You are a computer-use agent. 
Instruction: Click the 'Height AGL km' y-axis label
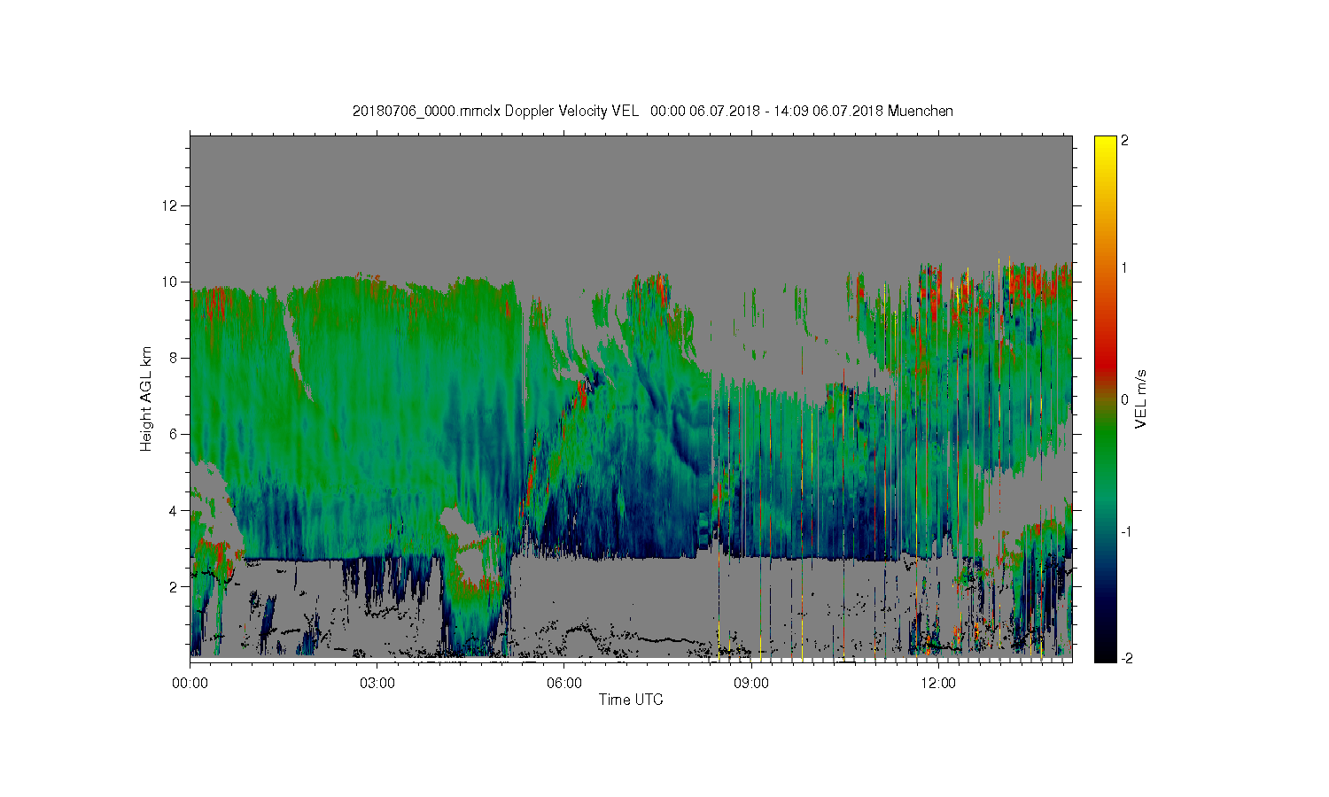[x=146, y=398]
